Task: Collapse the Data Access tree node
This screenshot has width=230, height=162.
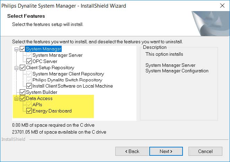Action: 16,99
